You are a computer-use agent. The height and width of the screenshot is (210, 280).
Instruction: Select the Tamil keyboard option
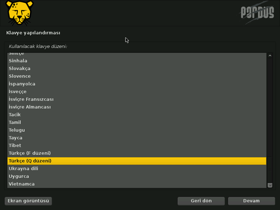[15, 123]
